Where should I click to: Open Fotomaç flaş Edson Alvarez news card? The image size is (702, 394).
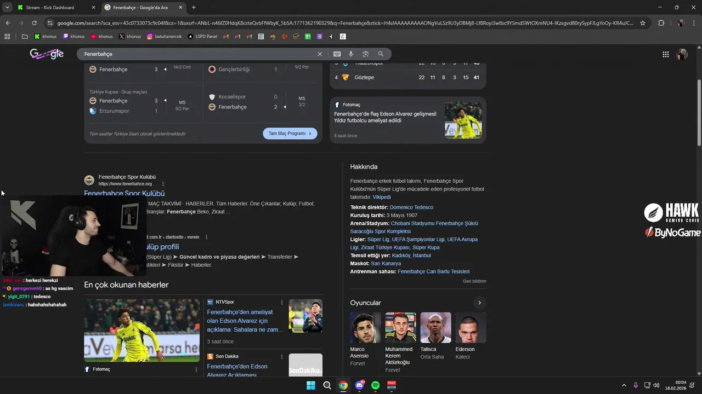coord(408,120)
